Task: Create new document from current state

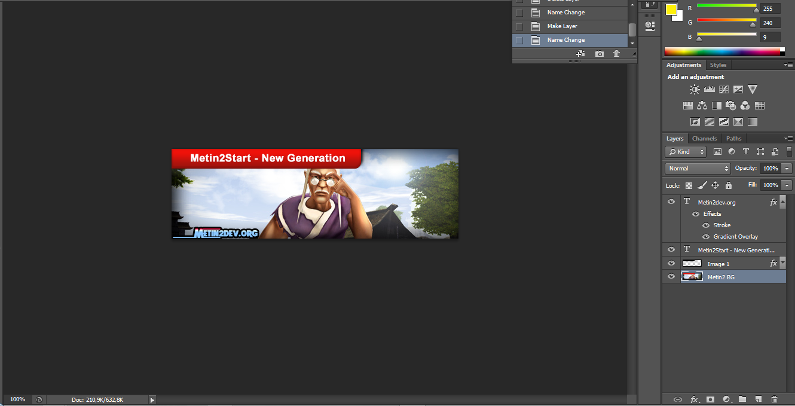Action: pos(580,54)
